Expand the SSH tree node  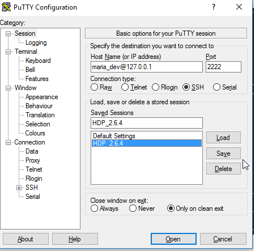coord(19,188)
